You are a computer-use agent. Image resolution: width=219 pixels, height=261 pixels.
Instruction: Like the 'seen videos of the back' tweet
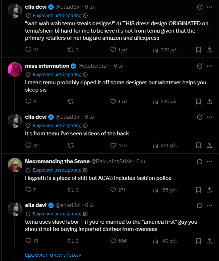tap(113, 145)
